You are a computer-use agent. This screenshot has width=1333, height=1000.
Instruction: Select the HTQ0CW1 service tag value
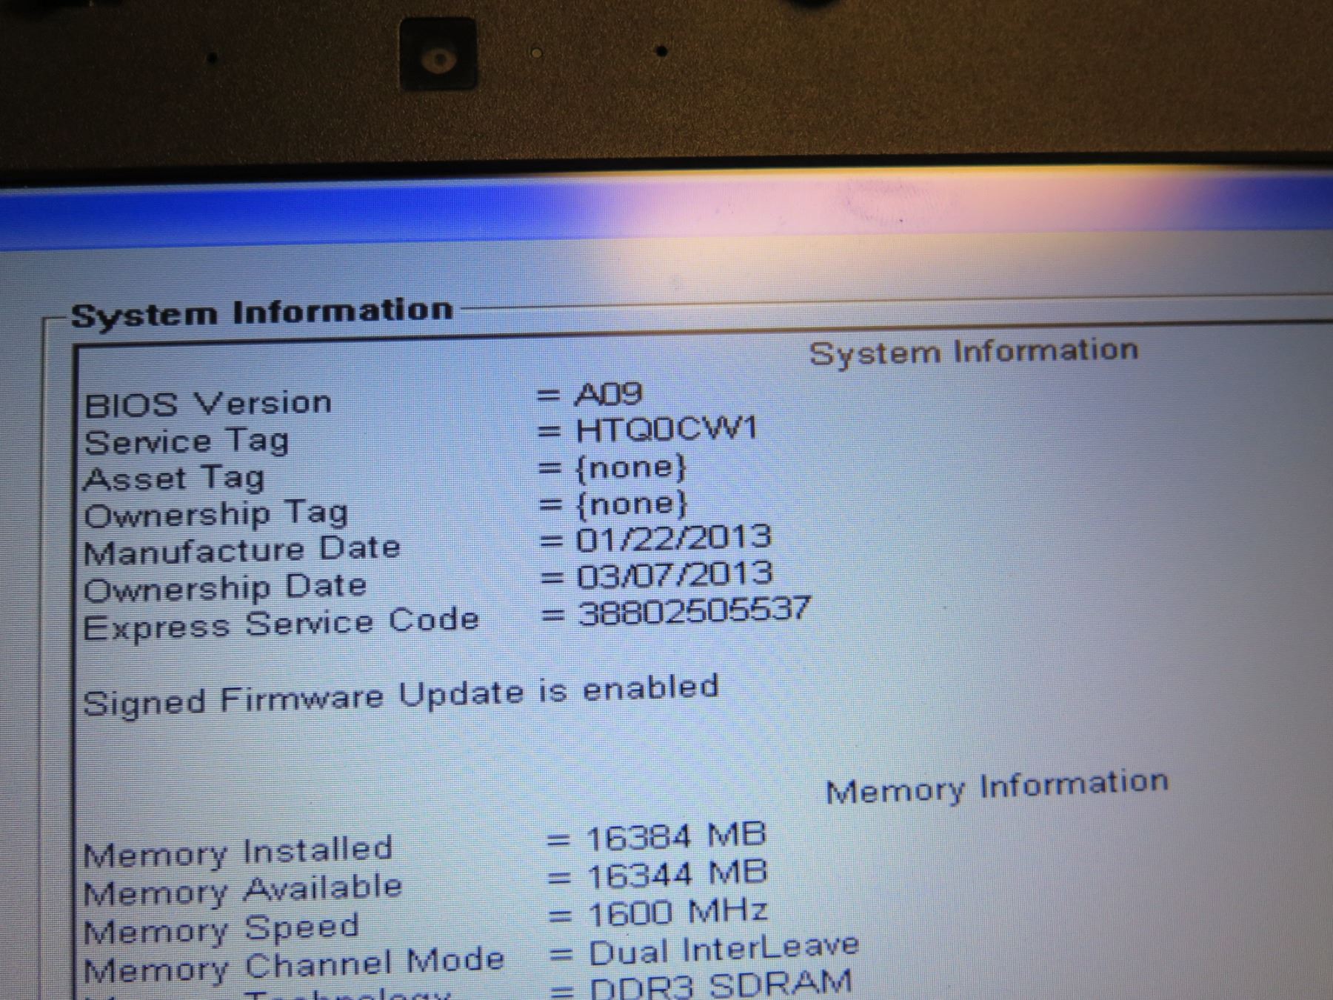pos(666,430)
